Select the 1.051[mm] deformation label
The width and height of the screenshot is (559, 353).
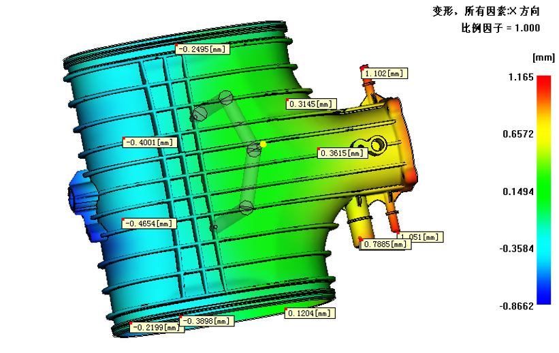click(422, 237)
